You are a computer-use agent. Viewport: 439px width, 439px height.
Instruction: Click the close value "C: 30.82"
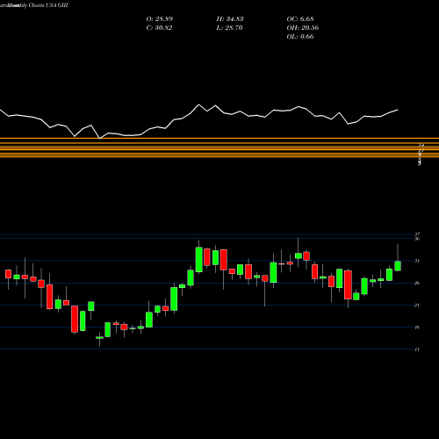tap(159, 28)
